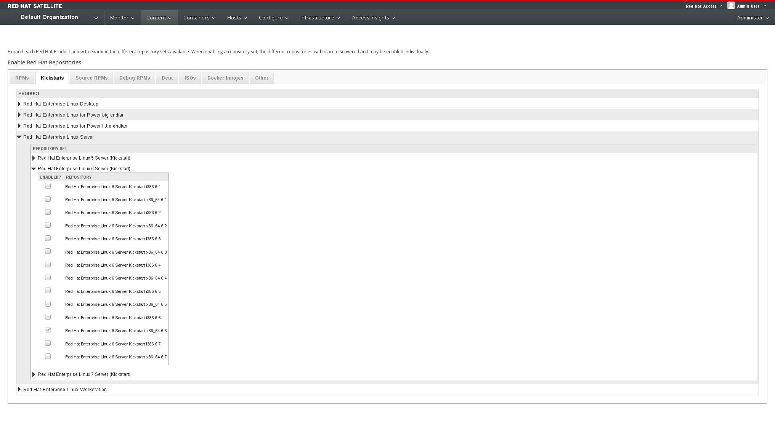Switch to the RPMs tab

[22, 78]
